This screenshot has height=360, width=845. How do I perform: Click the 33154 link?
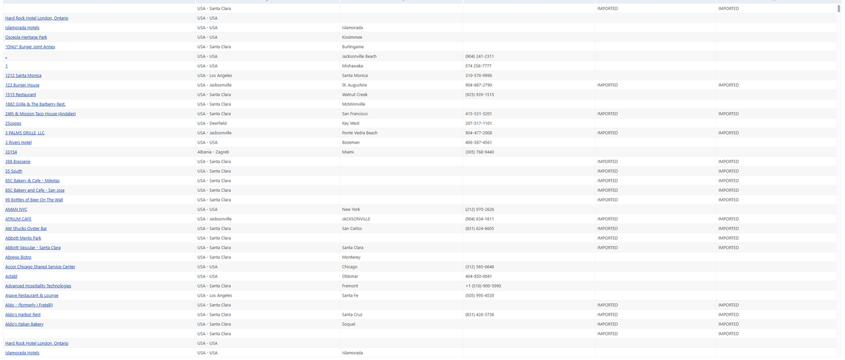pyautogui.click(x=11, y=152)
